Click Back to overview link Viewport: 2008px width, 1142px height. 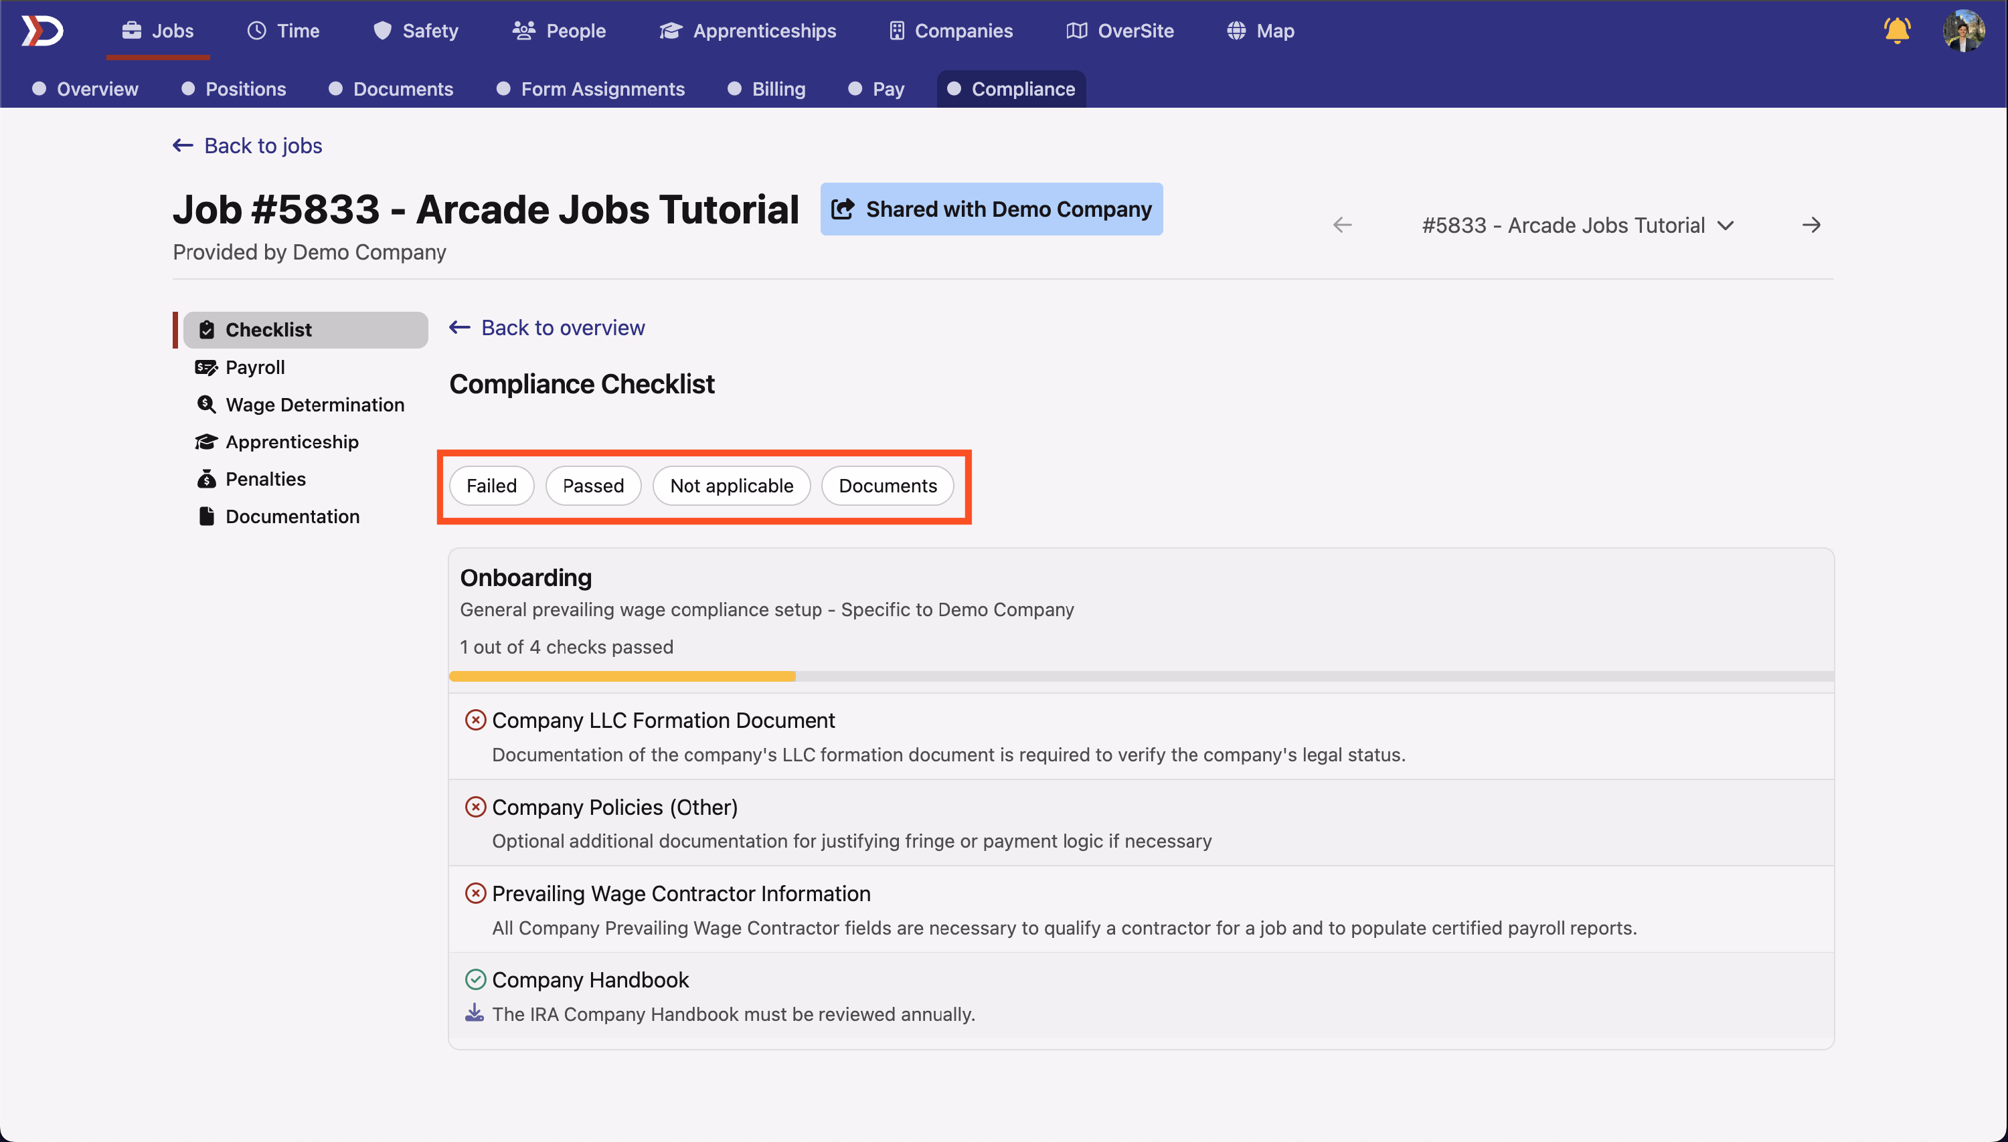[547, 328]
